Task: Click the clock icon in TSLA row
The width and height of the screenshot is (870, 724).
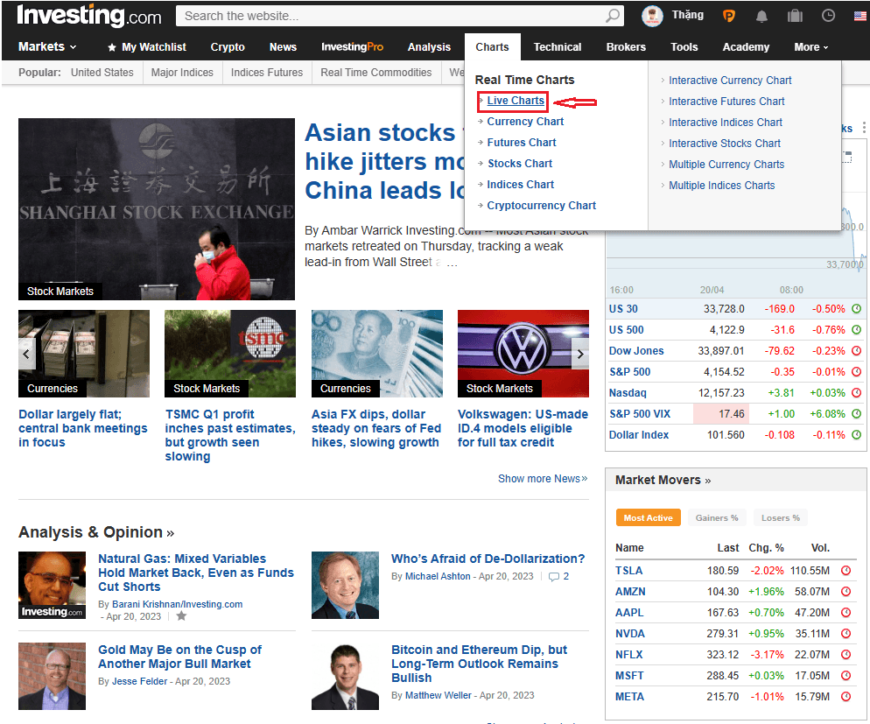Action: (x=845, y=570)
